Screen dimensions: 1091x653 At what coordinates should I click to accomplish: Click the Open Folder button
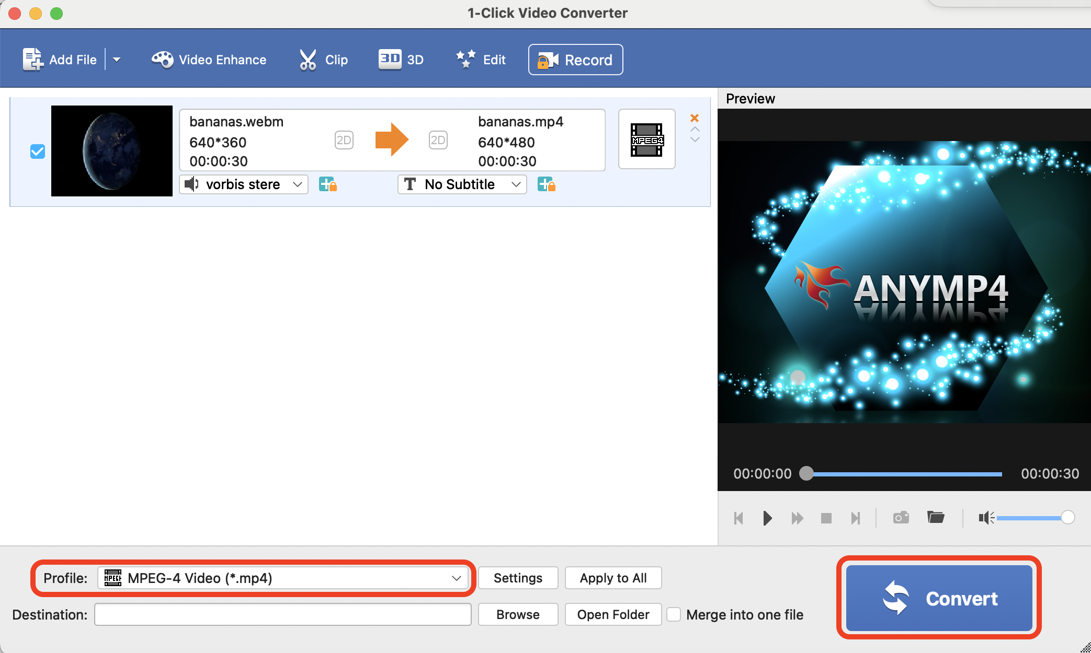[613, 614]
